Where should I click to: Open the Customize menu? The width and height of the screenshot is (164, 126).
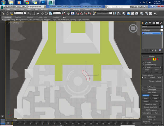tap(86, 10)
